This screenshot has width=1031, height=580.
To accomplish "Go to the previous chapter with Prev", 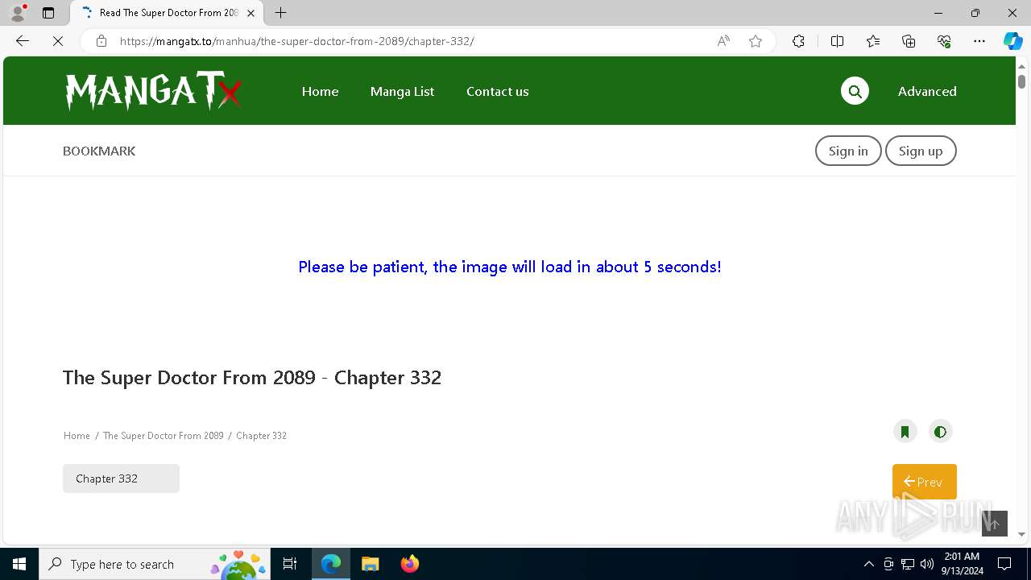I will tap(924, 482).
